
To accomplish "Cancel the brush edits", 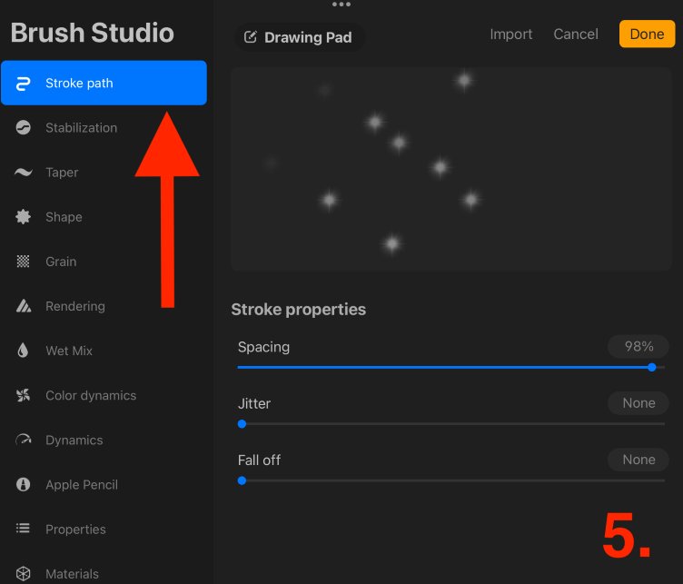I will coord(576,34).
